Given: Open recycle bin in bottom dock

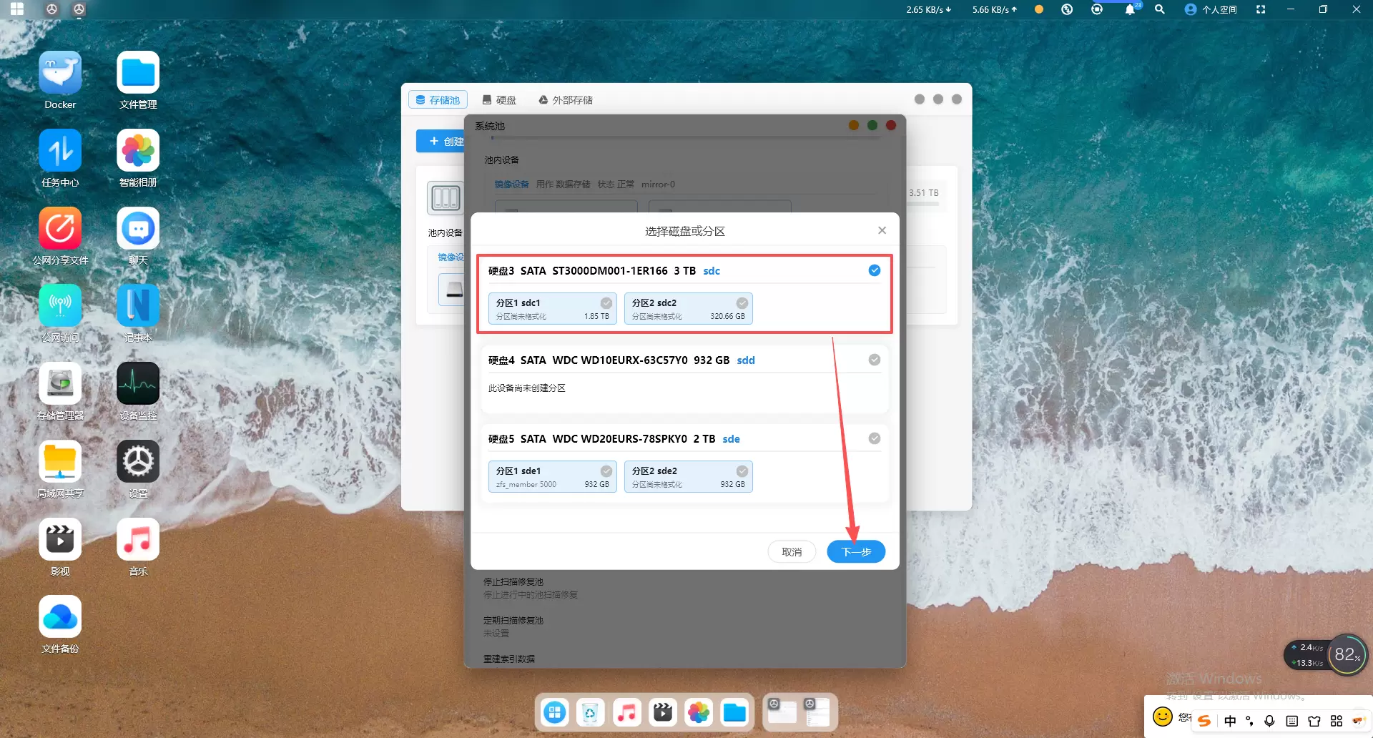Looking at the screenshot, I should click(x=590, y=712).
